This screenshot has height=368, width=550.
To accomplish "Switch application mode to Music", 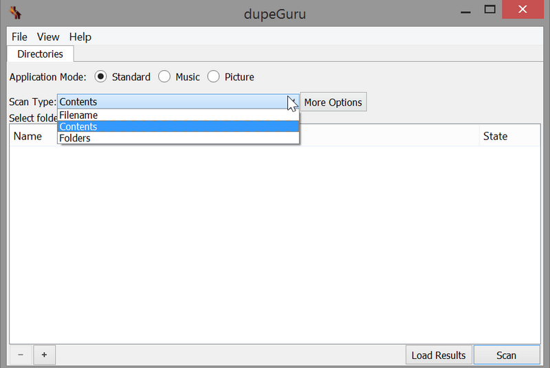I will tap(165, 77).
